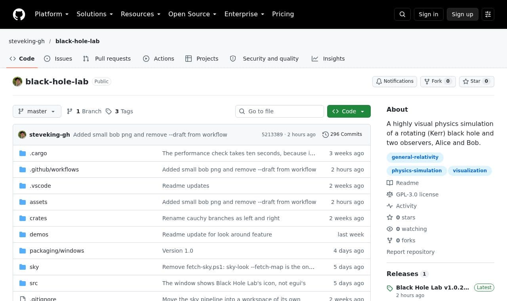Expand the Open Source menu
Image resolution: width=507 pixels, height=301 pixels.
(x=193, y=14)
